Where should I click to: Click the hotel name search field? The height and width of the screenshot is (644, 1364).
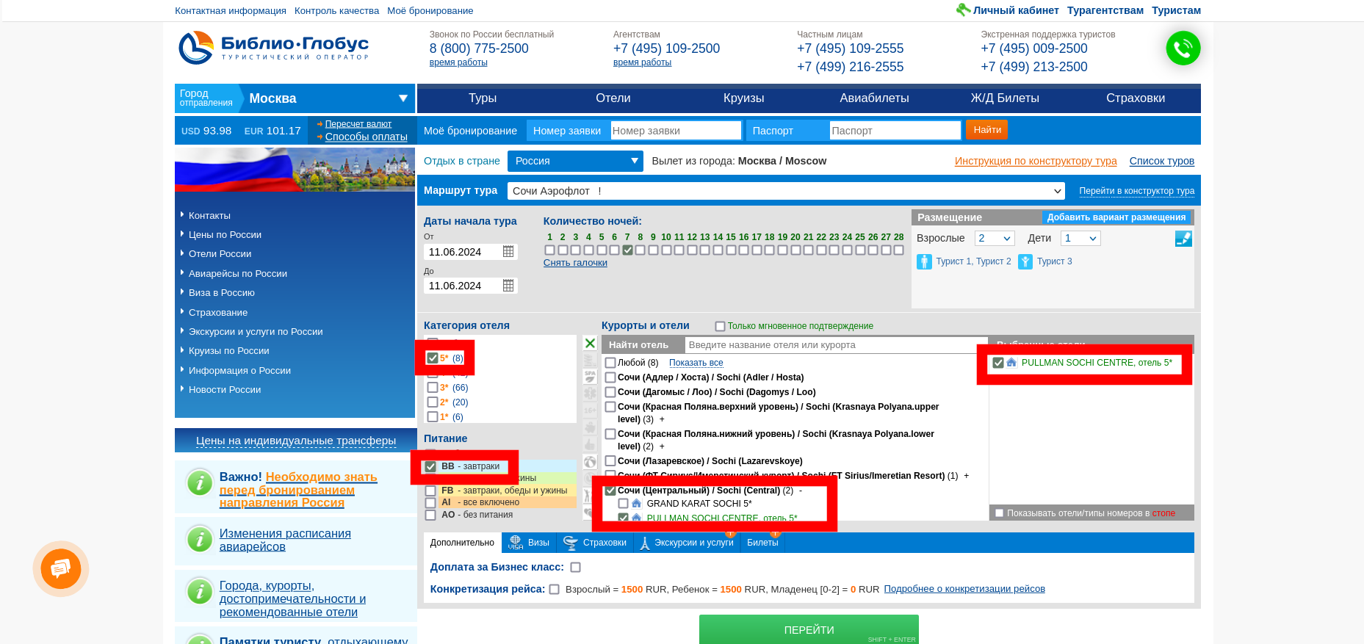(834, 345)
